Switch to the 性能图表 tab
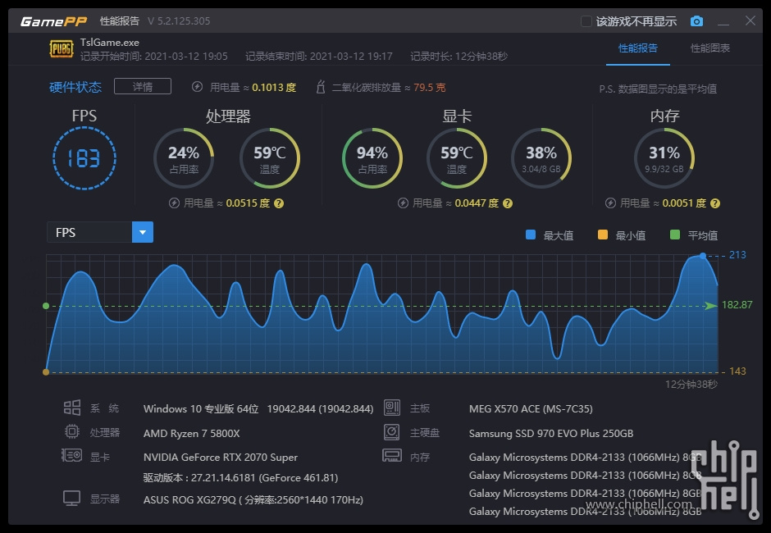771x533 pixels. point(710,48)
